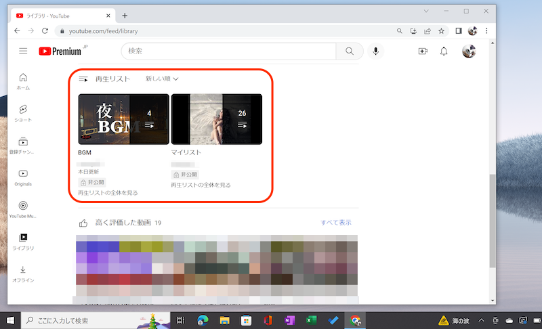This screenshot has height=329, width=542.
Task: Open the マイリスト playlist thumbnail
Action: pos(216,119)
